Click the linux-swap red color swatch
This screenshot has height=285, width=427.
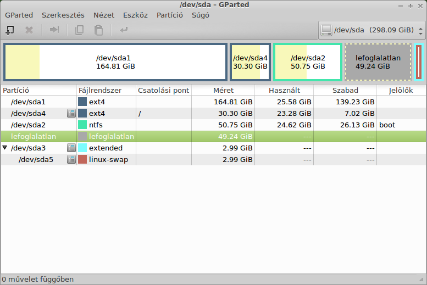tap(82, 159)
